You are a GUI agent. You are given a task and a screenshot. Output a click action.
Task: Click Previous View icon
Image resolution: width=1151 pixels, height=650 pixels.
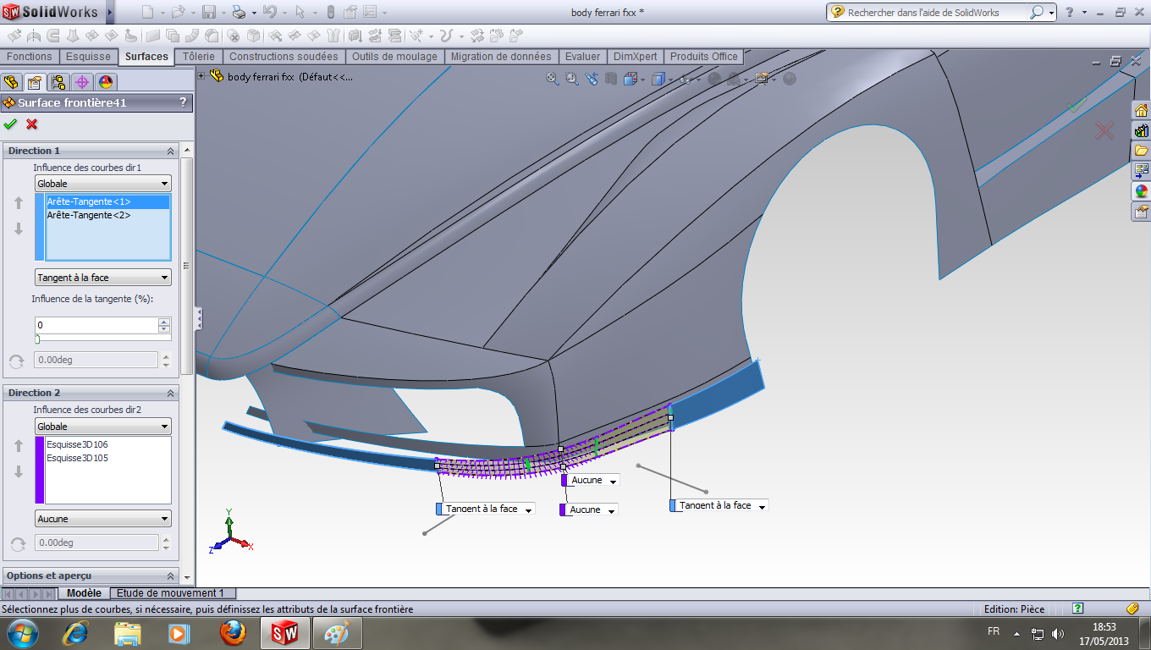(x=591, y=78)
